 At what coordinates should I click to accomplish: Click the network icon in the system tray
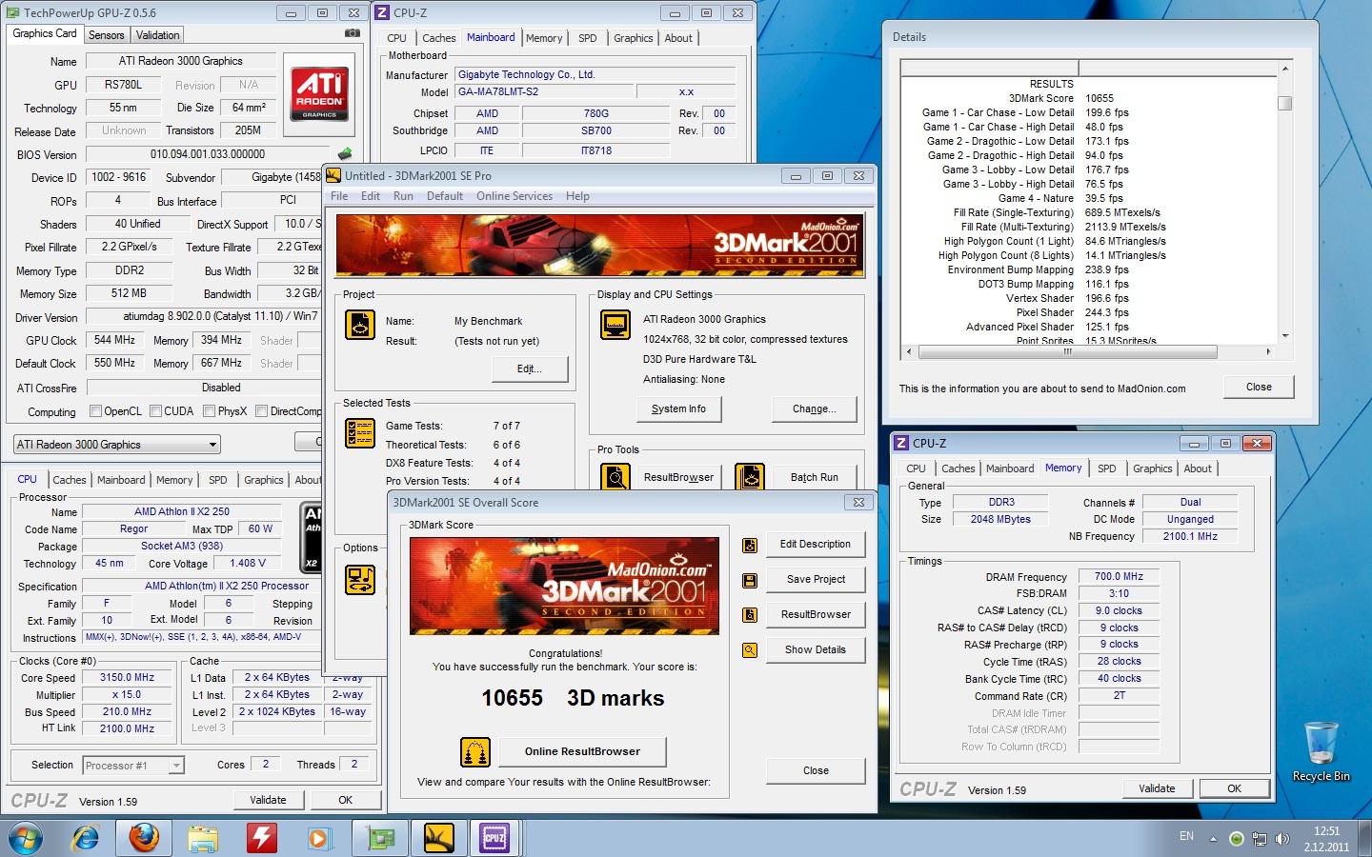coord(1260,838)
